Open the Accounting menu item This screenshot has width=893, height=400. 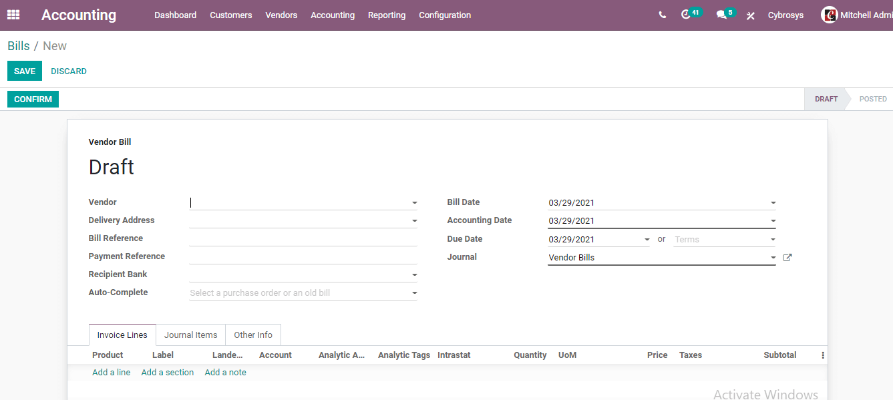333,15
